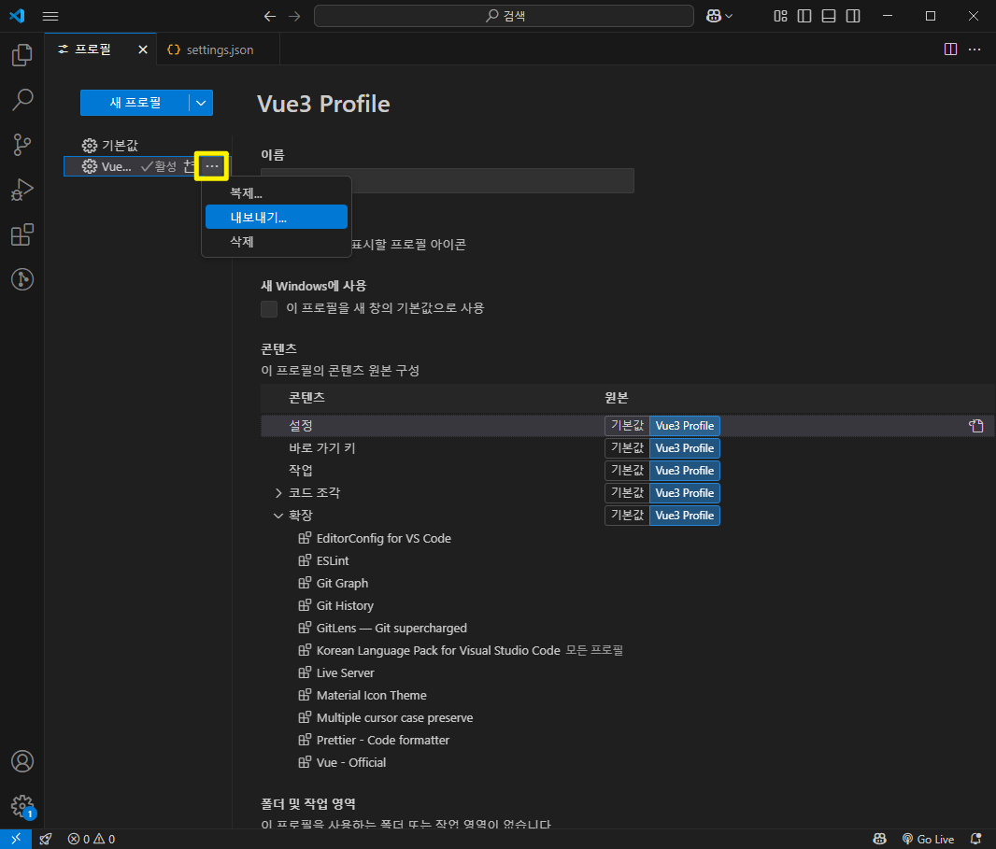This screenshot has width=996, height=849.
Task: Click the 검색 command center box
Action: coord(504,16)
